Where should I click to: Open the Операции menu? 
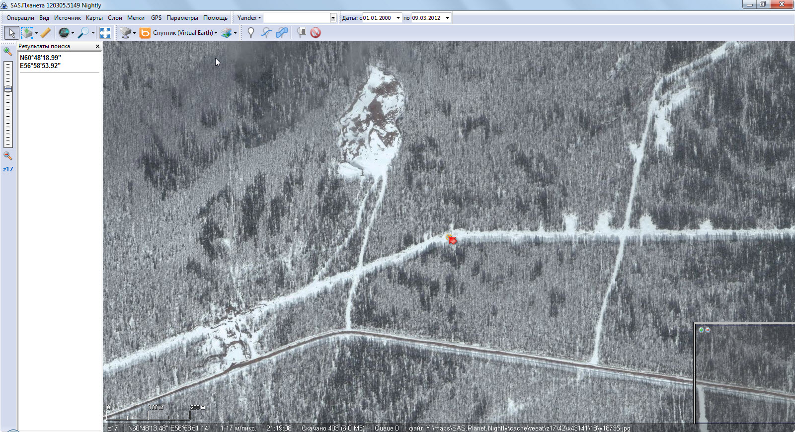click(20, 18)
